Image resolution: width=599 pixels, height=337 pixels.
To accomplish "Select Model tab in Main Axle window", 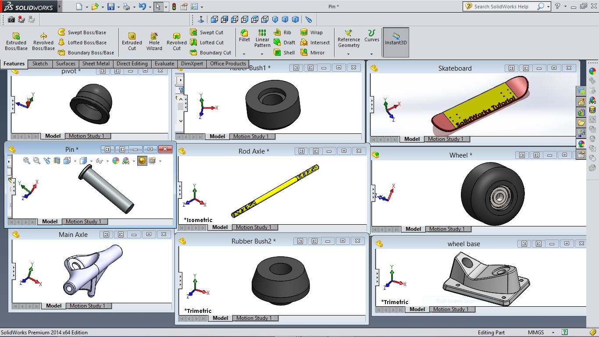I will pos(53,306).
